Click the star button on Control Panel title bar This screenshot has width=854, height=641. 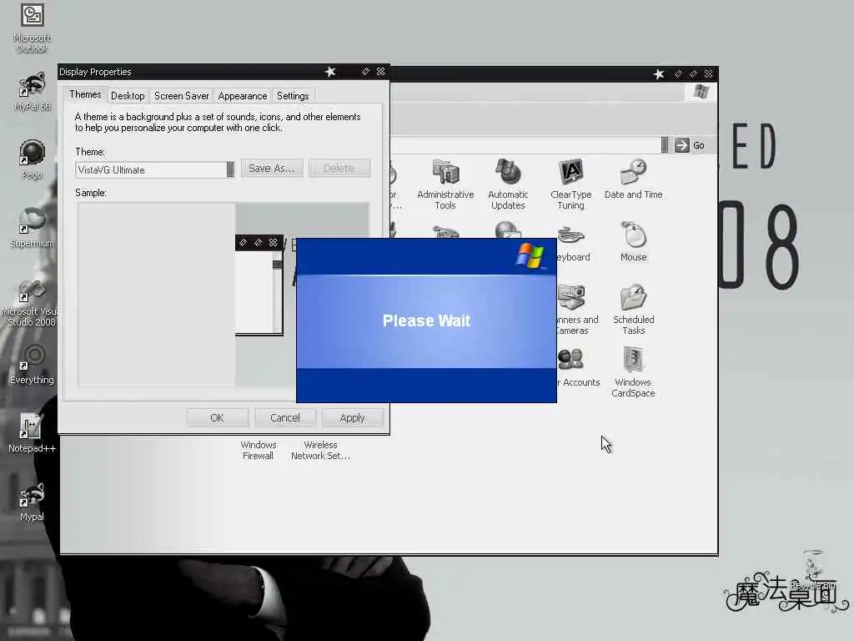659,73
